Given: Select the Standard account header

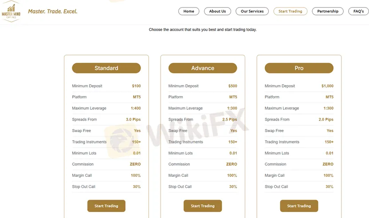Looking at the screenshot, I should pos(106,68).
